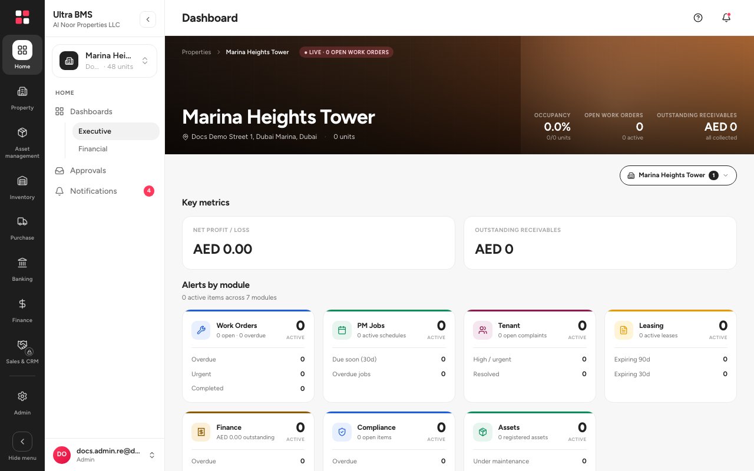Image resolution: width=754 pixels, height=471 pixels.
Task: Open the notifications bell in header
Action: tap(726, 18)
